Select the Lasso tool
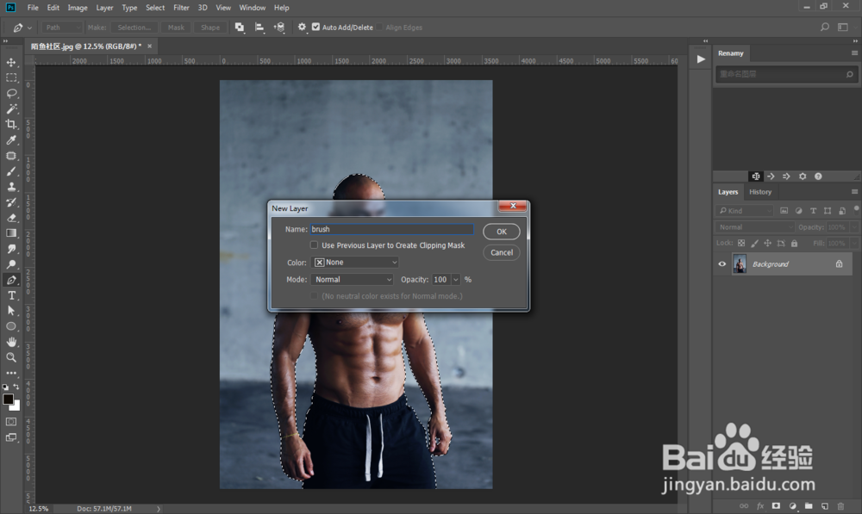The image size is (862, 514). tap(11, 93)
